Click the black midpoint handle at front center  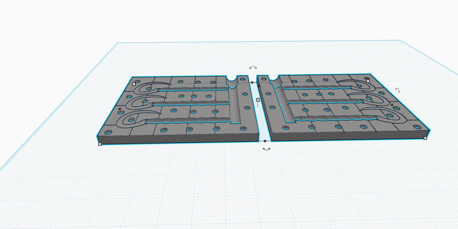(x=265, y=141)
